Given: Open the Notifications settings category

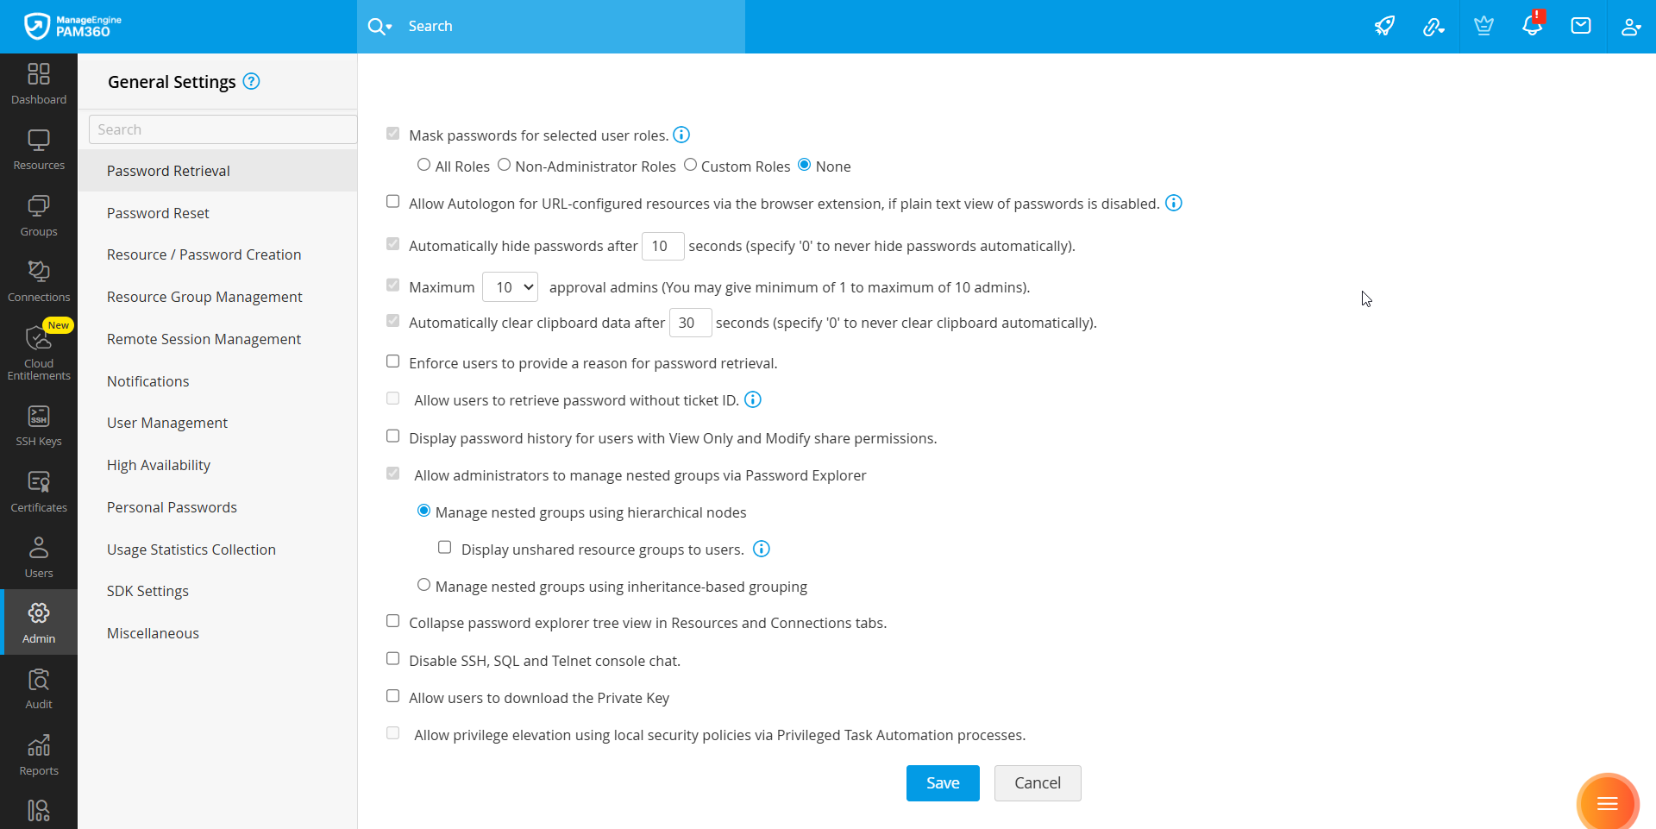Looking at the screenshot, I should coord(147,380).
